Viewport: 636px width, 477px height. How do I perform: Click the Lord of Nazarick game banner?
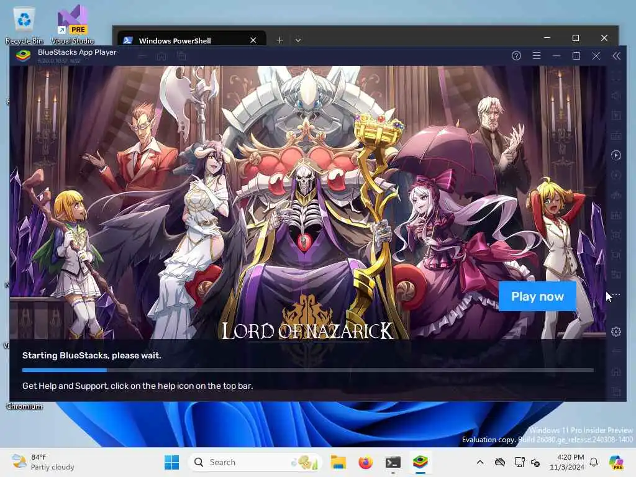(x=308, y=202)
